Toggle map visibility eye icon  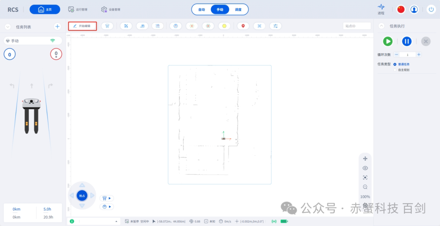(x=365, y=168)
